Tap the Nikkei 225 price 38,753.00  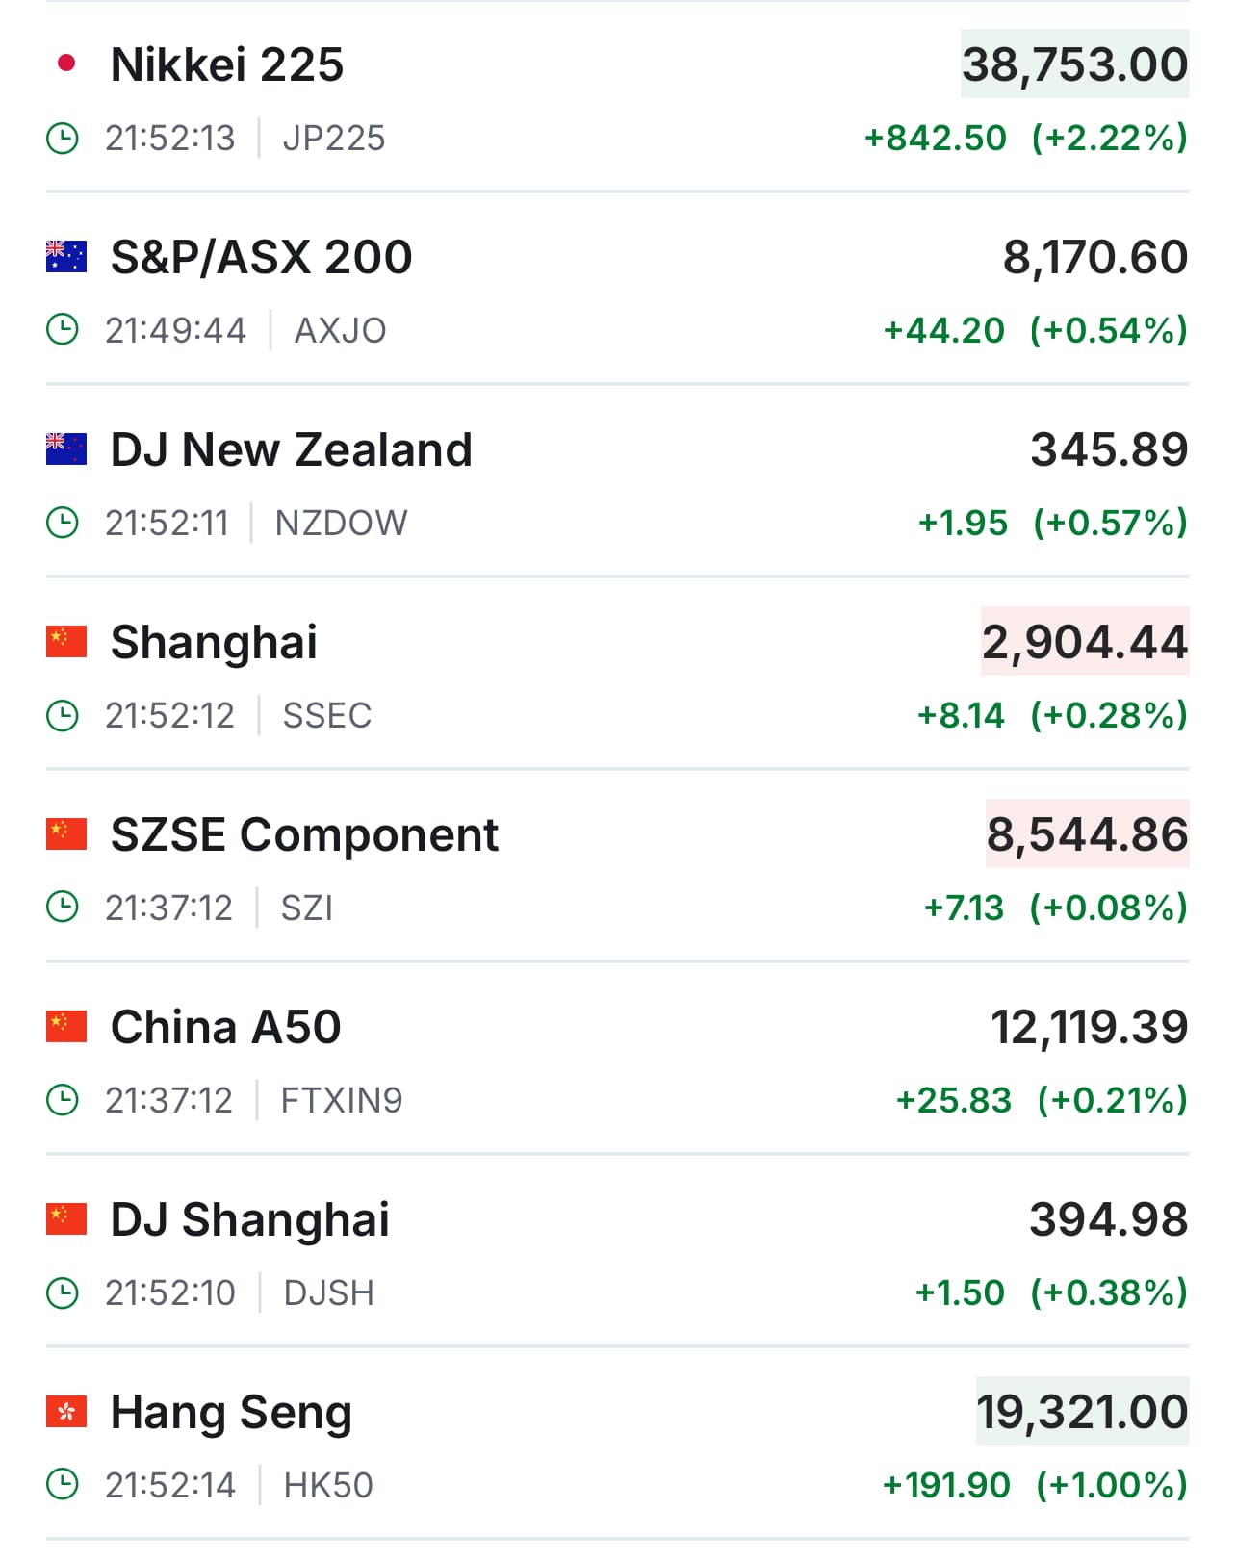point(1074,64)
